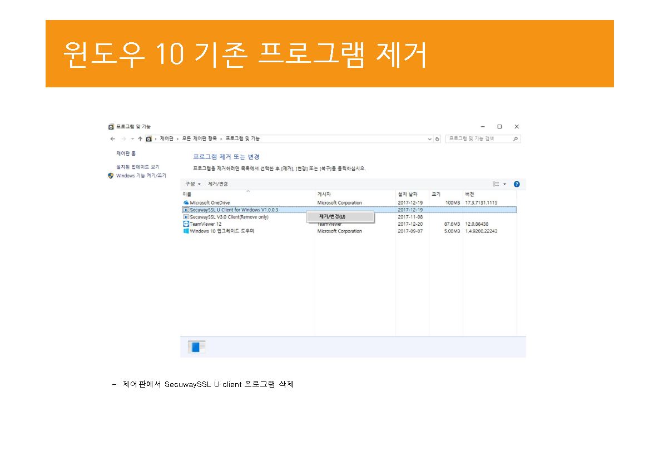Viewport: 659px width, 466px height.
Task: Open the address bar history dropdown
Action: point(430,139)
